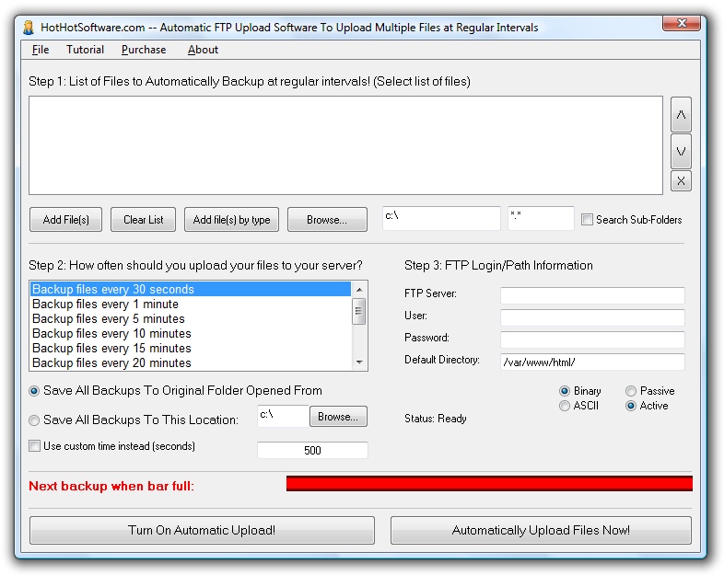This screenshot has height=575, width=724.
Task: Click Turn On Automatic Upload! button
Action: [x=202, y=530]
